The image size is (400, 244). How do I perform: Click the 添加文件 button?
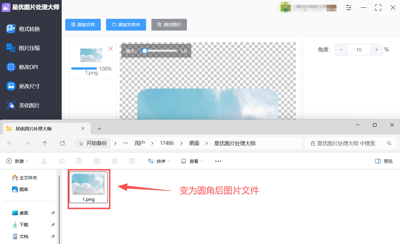[x=83, y=25]
